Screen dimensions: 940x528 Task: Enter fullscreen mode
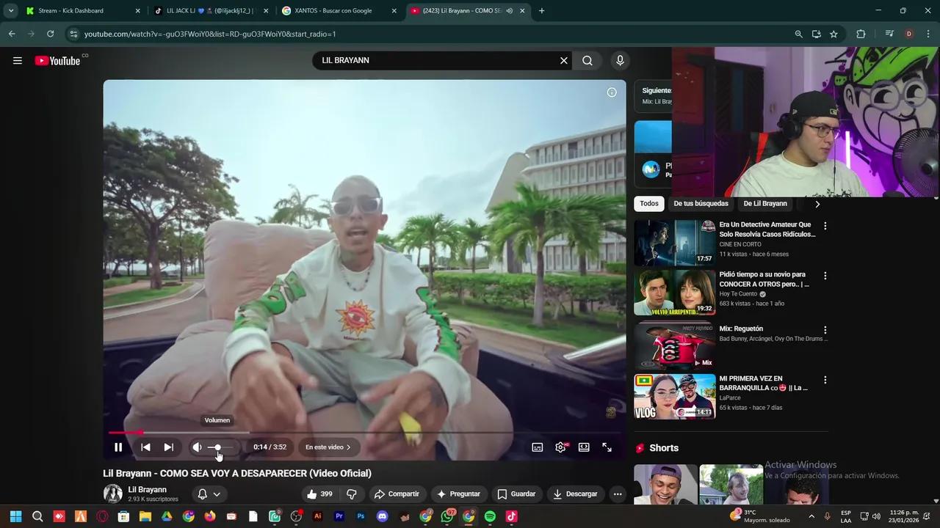(607, 447)
